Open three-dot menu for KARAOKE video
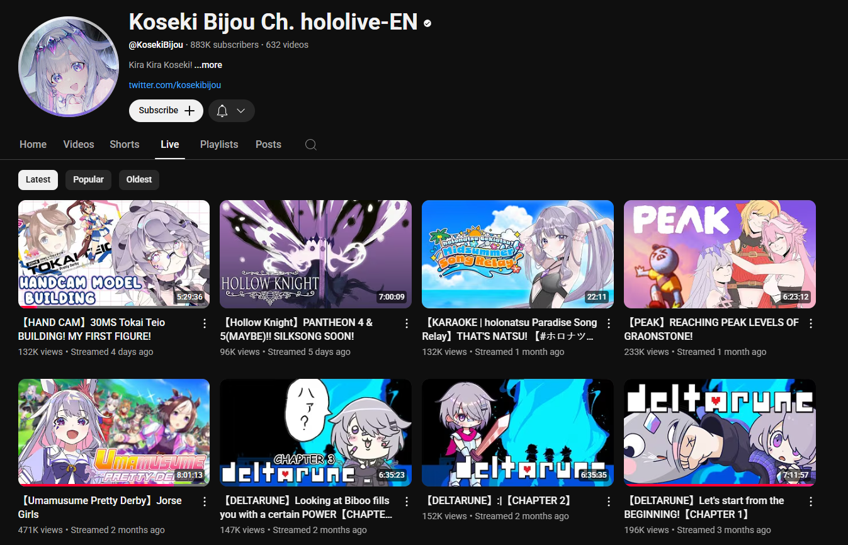 click(x=609, y=323)
